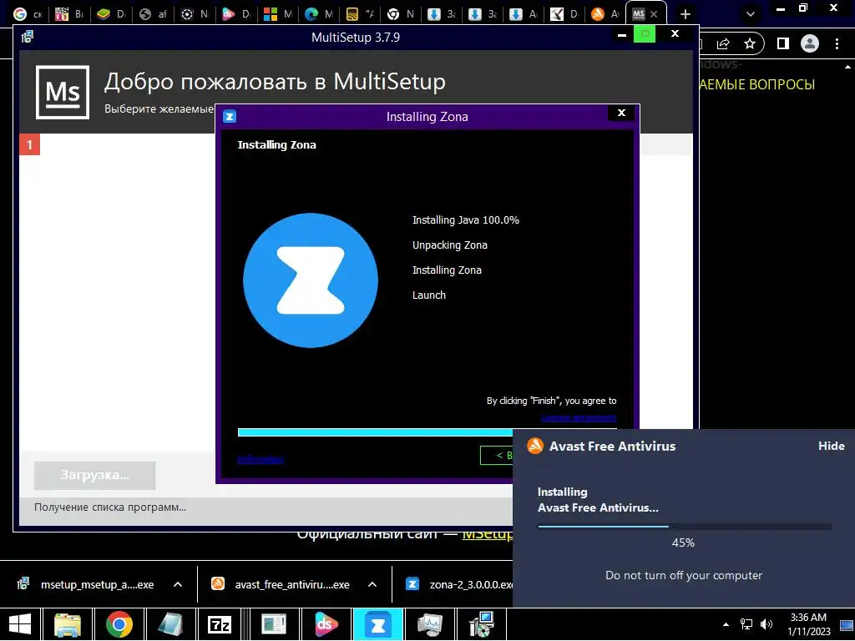Bookmark this page with the star icon

tap(750, 43)
